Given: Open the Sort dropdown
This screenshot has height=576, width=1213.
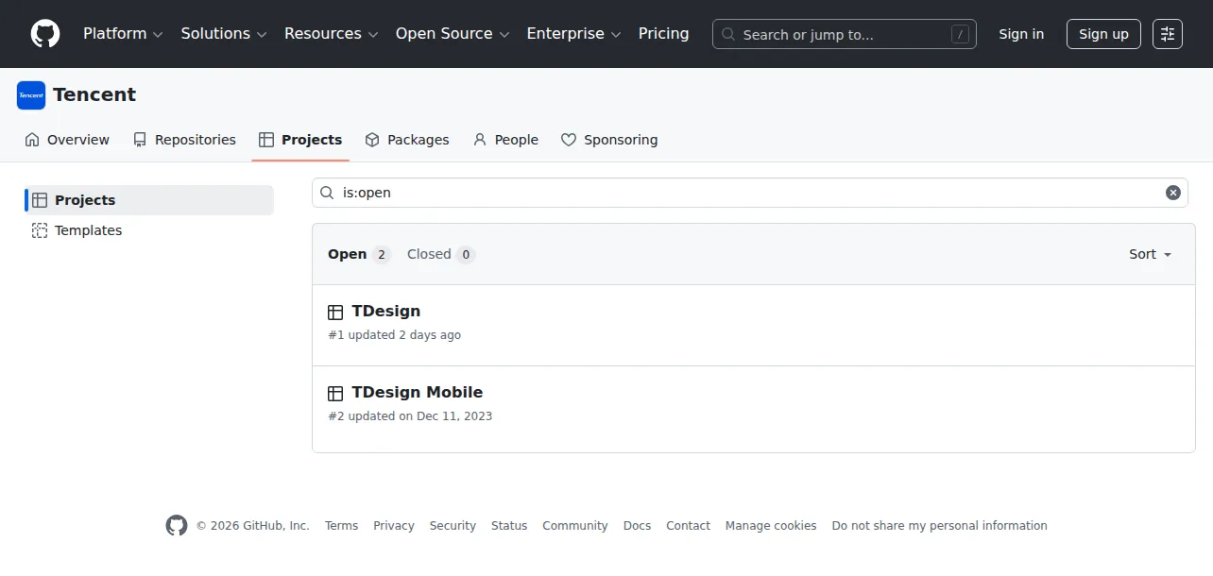Looking at the screenshot, I should click(1150, 254).
